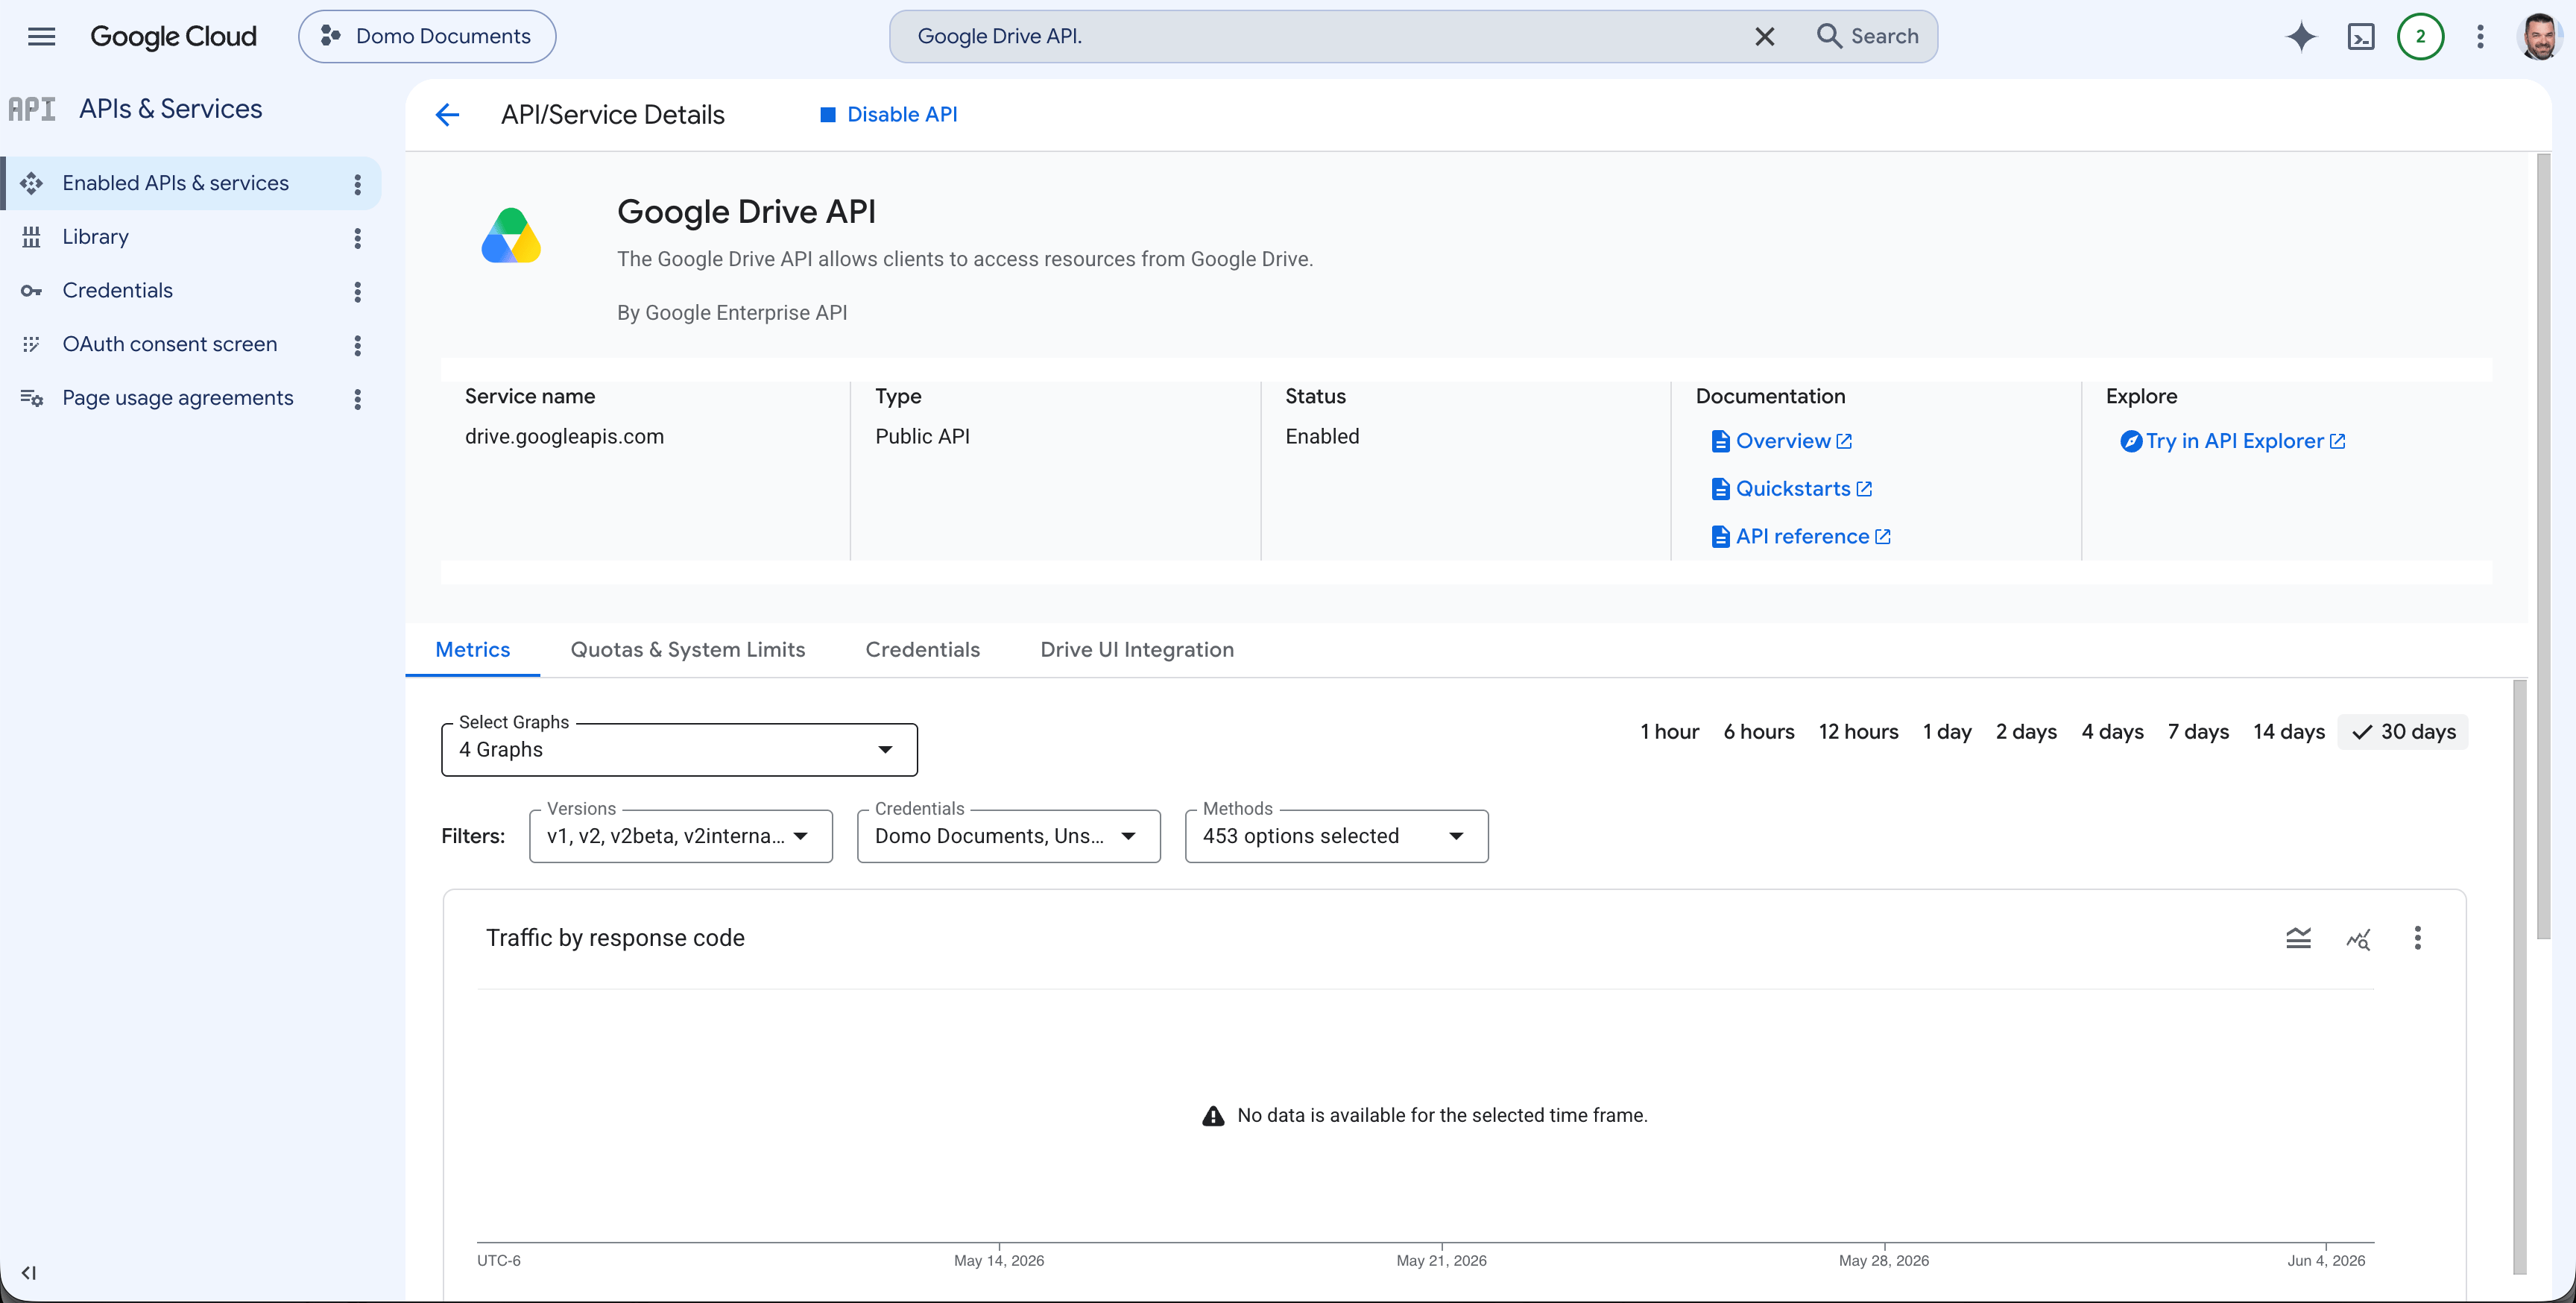Select the 12 hours time range

[x=1858, y=732]
